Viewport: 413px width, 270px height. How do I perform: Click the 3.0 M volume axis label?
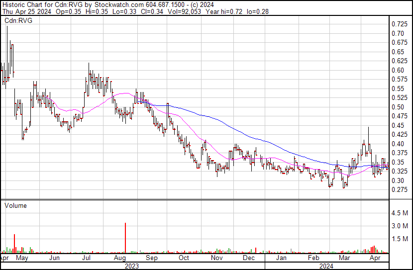400,226
